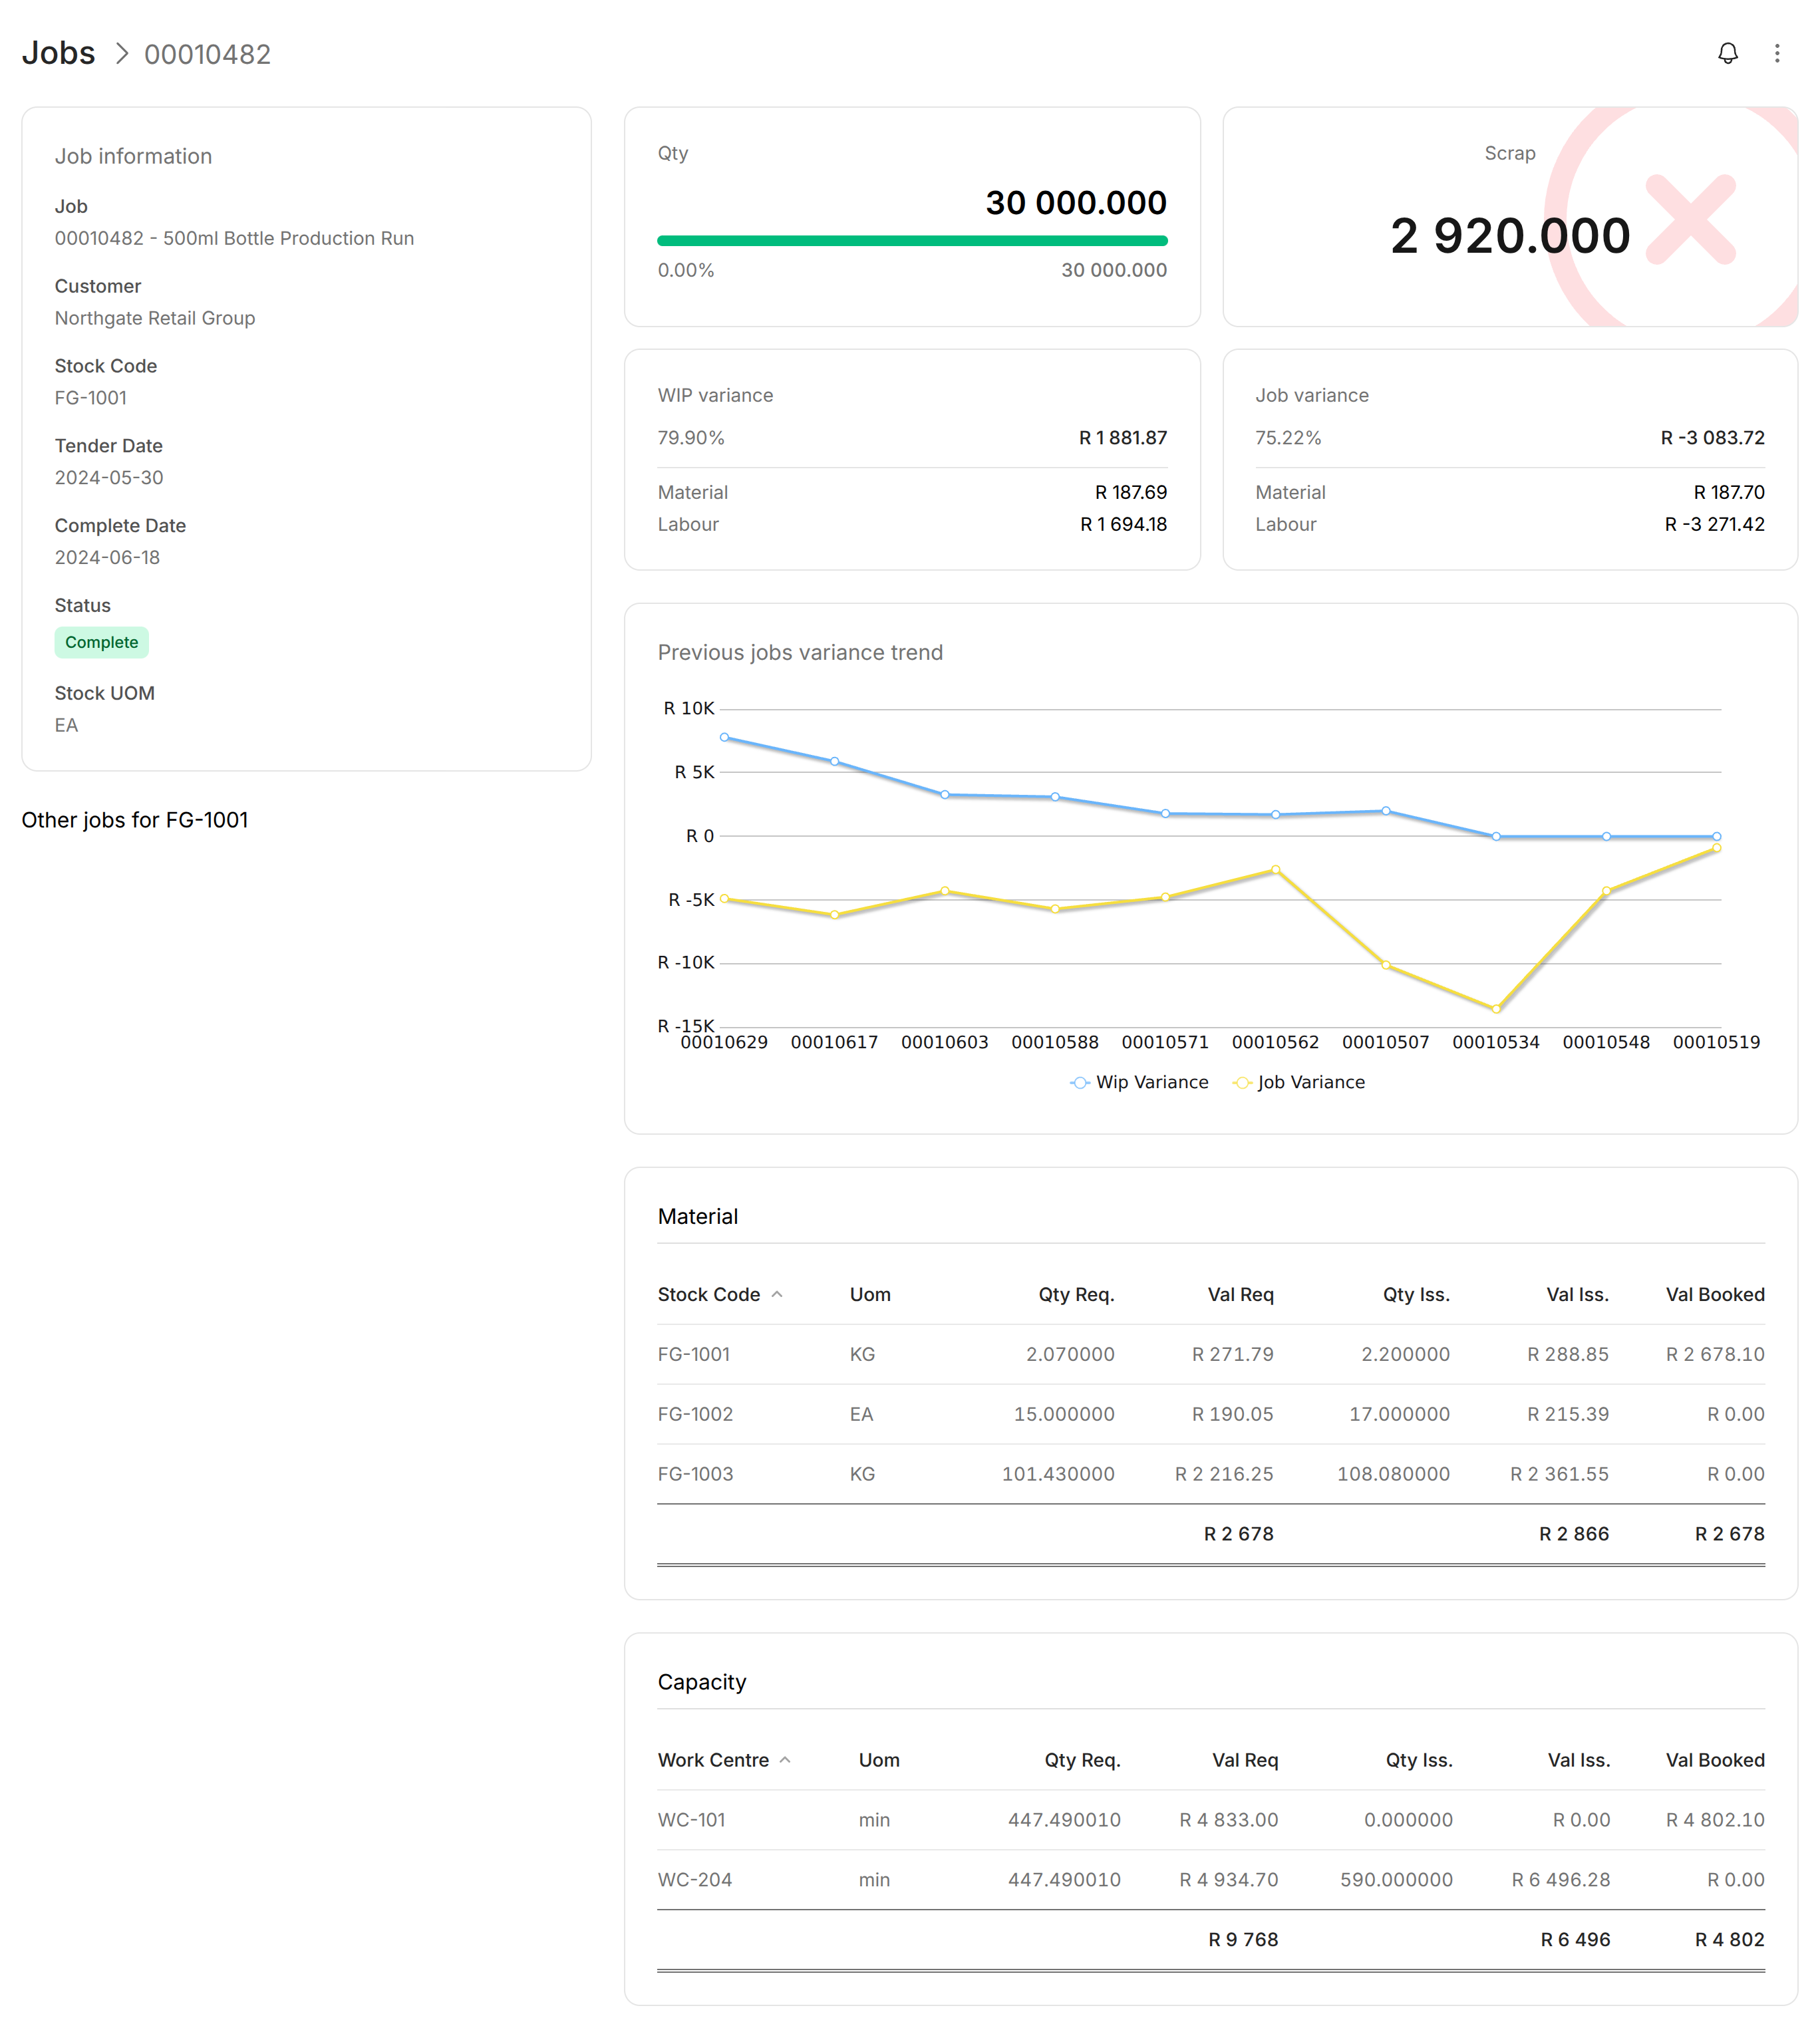Viewport: 1820px width, 2038px height.
Task: Click the Complete Date 2024-06-18 value
Action: (107, 558)
